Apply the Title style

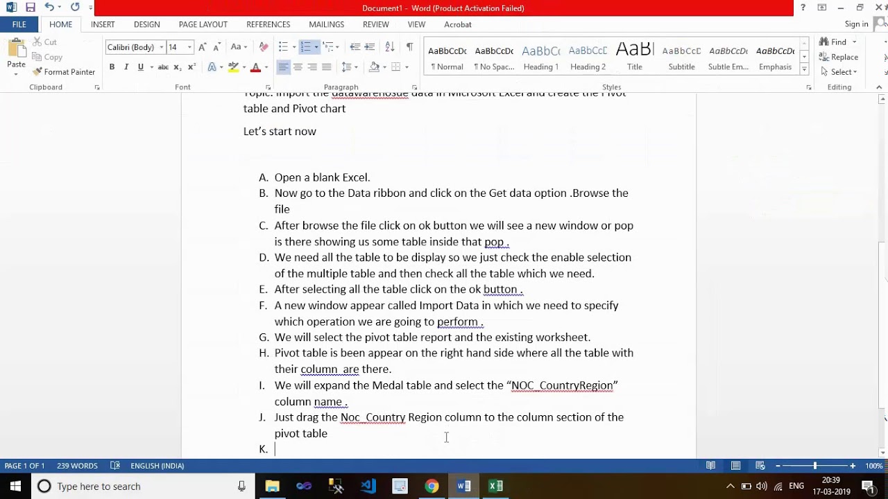pyautogui.click(x=635, y=57)
